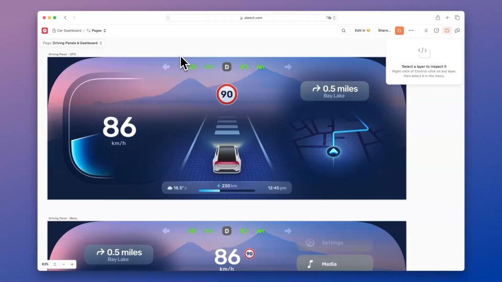This screenshot has height=282, width=502.
Task: Click the 18.5°c weather reading
Action: pyautogui.click(x=177, y=188)
